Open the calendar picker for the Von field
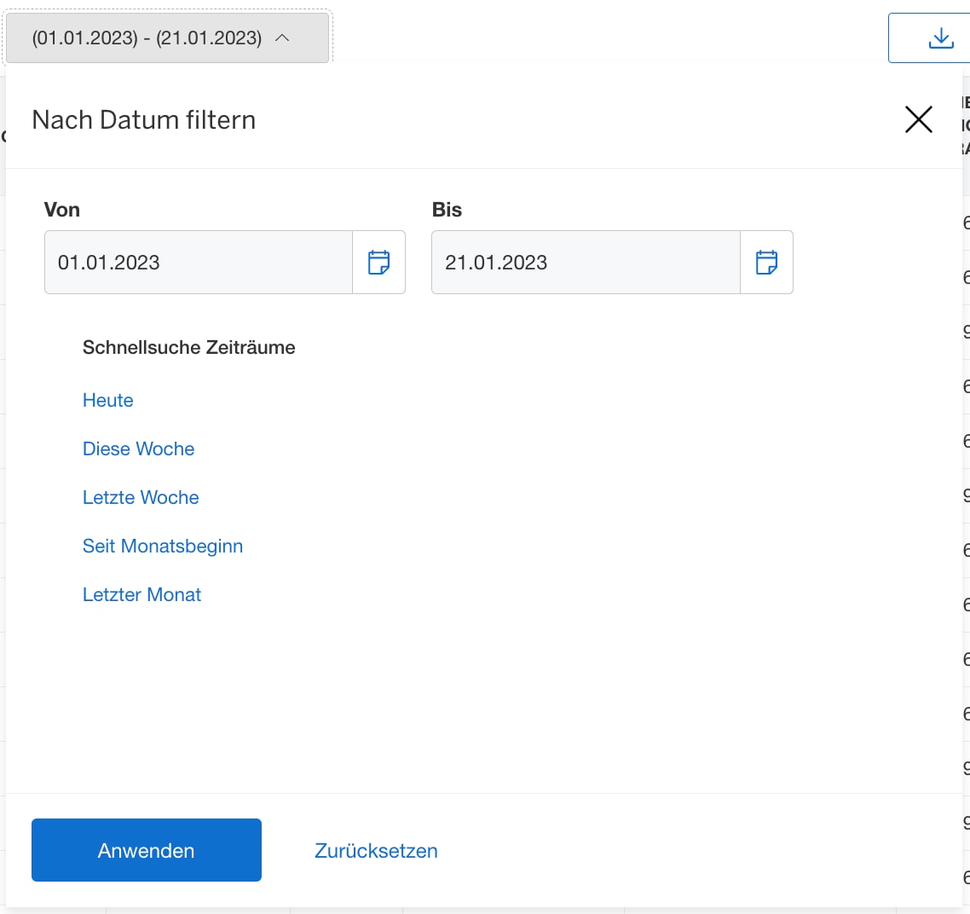This screenshot has height=914, width=970. [378, 262]
